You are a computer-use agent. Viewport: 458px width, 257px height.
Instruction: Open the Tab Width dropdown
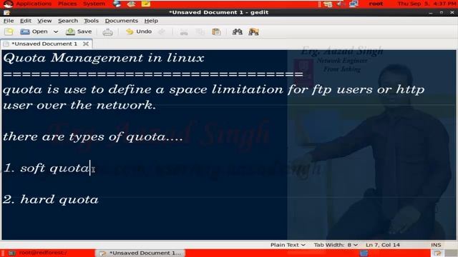click(336, 245)
